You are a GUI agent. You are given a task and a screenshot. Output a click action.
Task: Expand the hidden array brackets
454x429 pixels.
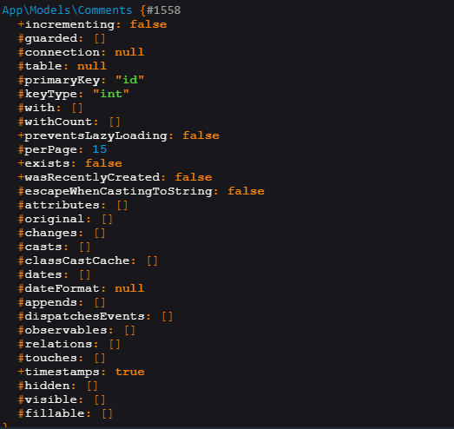(92, 386)
